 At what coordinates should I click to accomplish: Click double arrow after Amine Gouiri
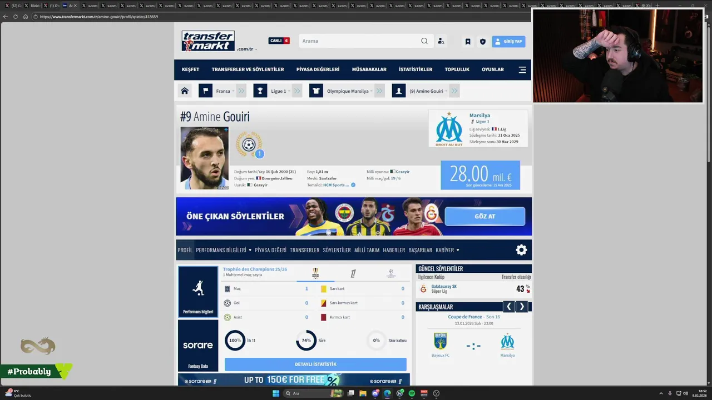[454, 91]
